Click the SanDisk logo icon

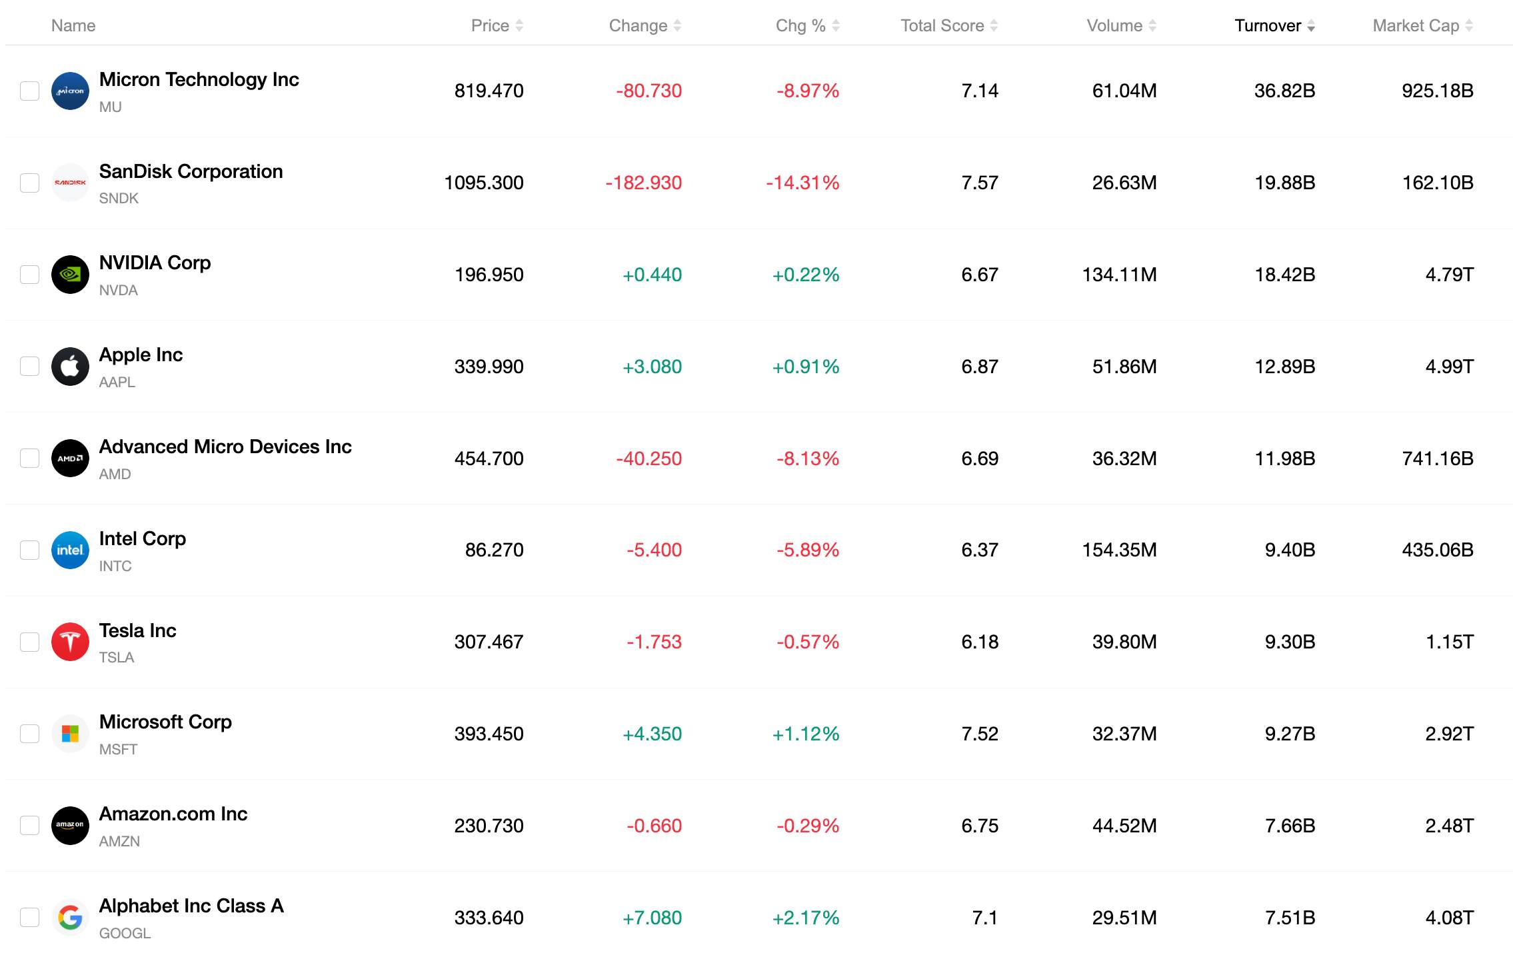(x=70, y=183)
